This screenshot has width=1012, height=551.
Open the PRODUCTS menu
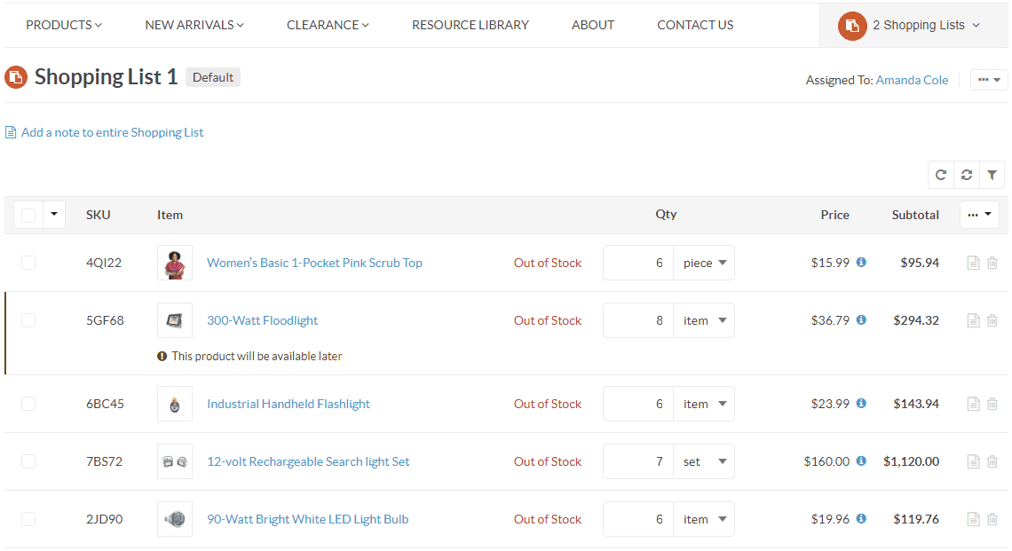pyautogui.click(x=64, y=25)
